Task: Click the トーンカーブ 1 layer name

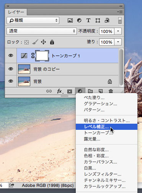Action: click(66, 56)
